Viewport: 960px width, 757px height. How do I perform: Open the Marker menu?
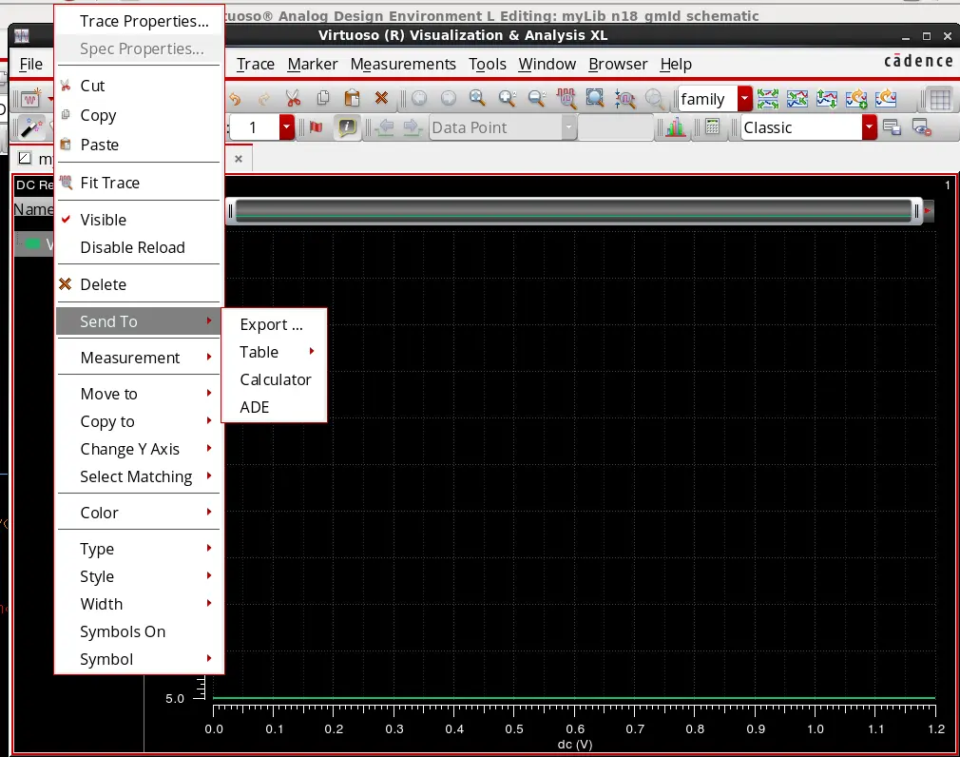pyautogui.click(x=313, y=65)
